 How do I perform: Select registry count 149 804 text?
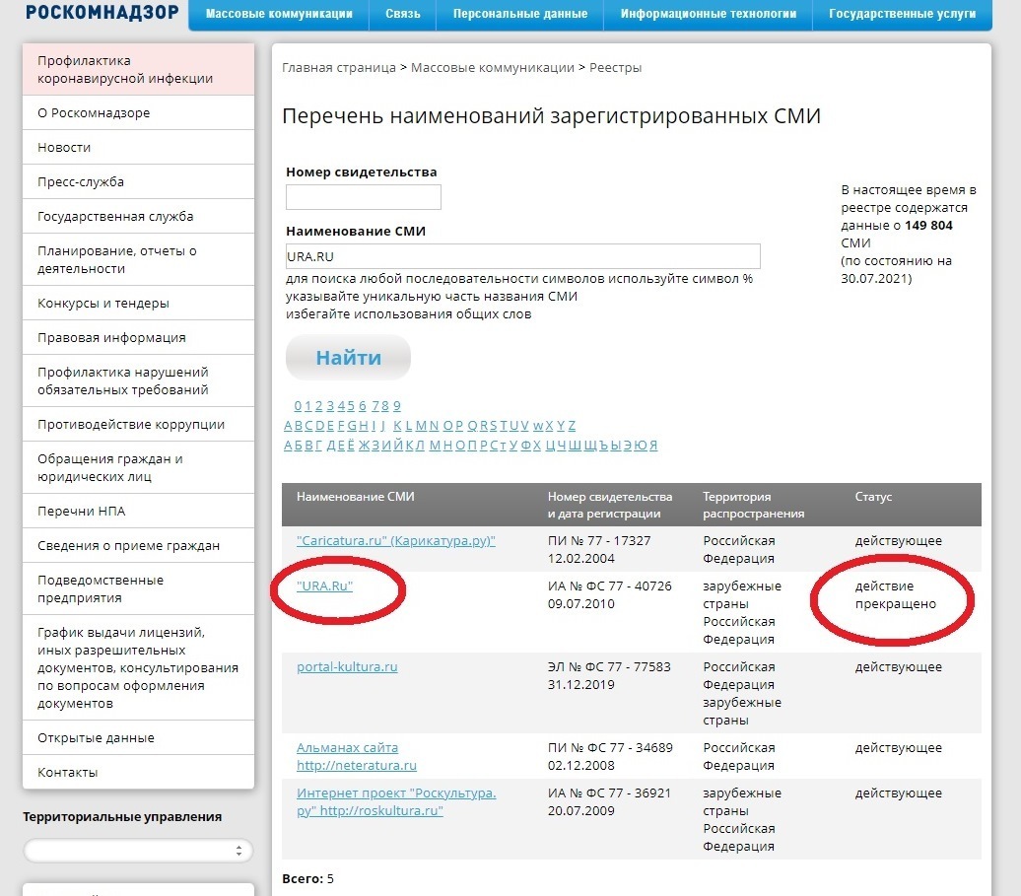pos(928,226)
